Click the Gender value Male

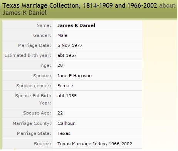(62, 35)
